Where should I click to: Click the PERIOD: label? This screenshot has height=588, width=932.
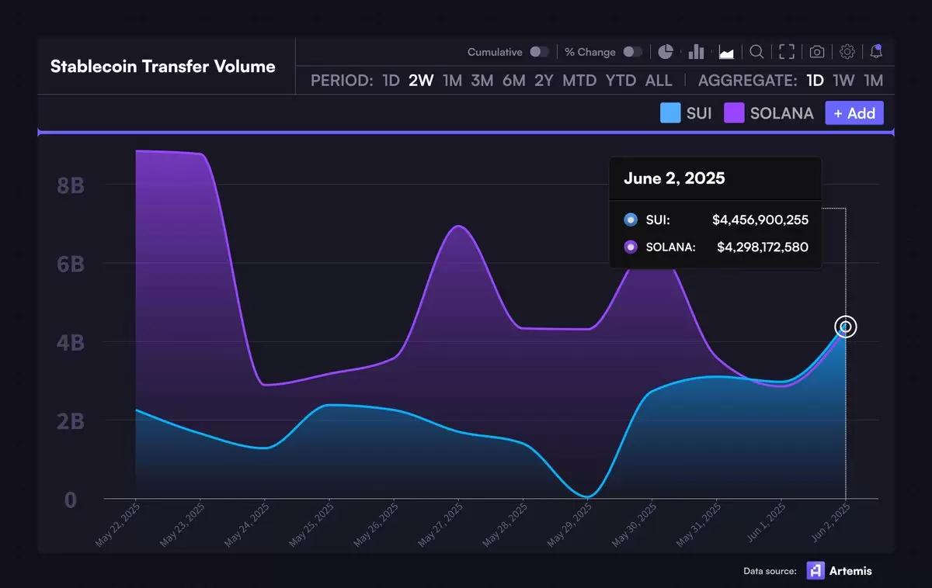(342, 81)
